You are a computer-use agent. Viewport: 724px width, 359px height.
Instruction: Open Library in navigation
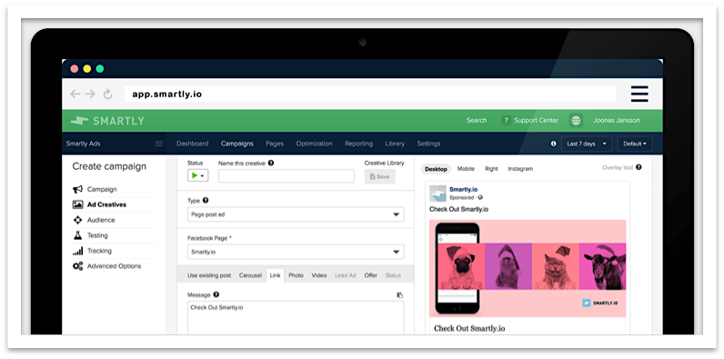(395, 144)
